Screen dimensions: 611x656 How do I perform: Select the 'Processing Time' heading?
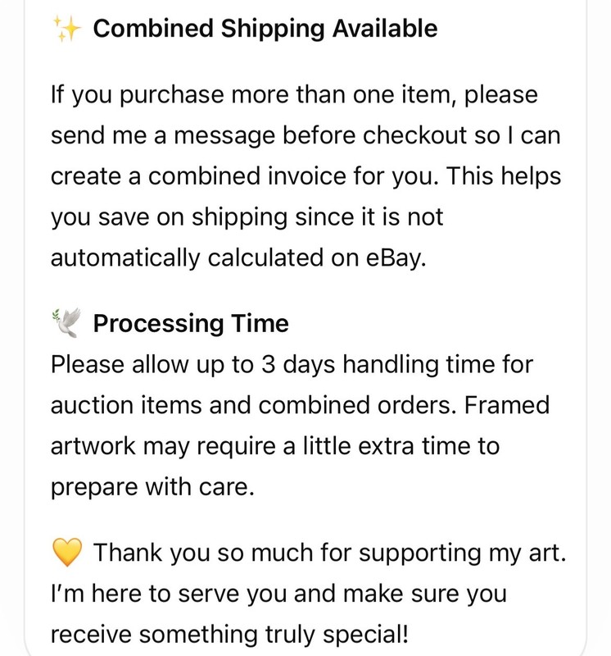(x=191, y=323)
